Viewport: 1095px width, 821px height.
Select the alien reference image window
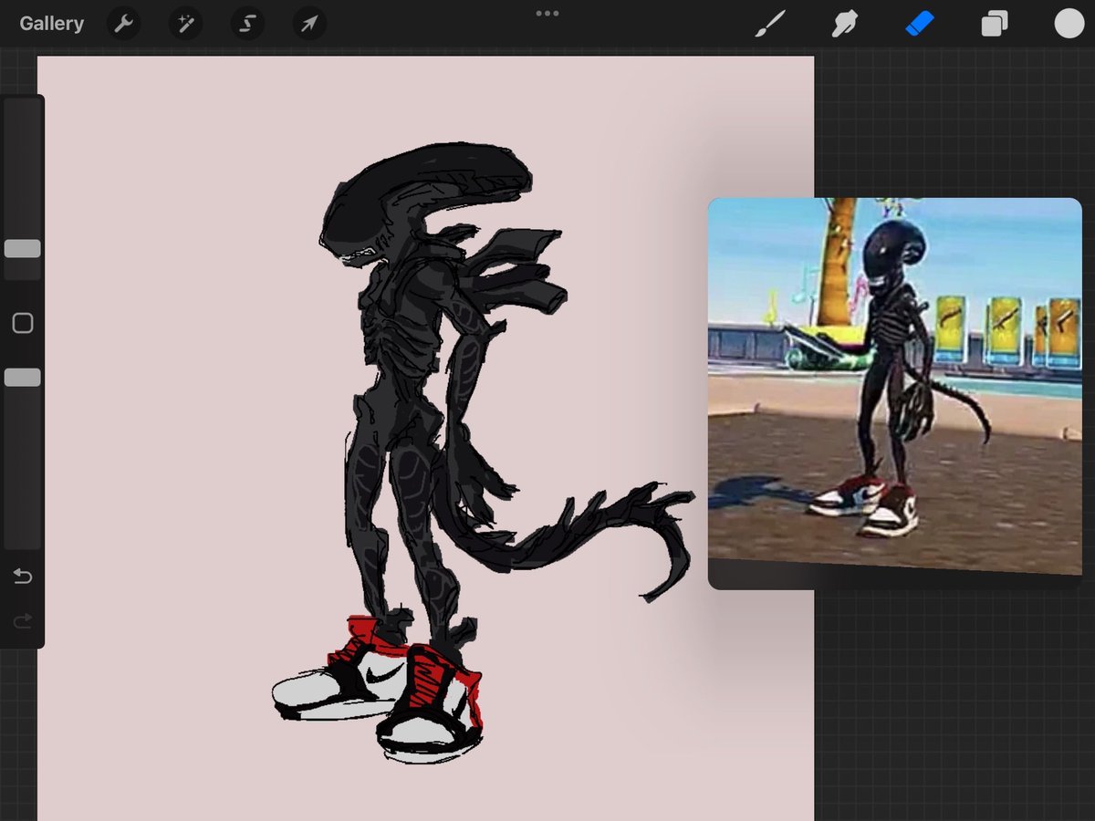(x=895, y=393)
